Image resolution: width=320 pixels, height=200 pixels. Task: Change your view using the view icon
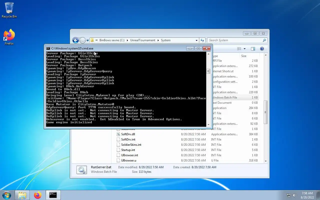pos(239,49)
